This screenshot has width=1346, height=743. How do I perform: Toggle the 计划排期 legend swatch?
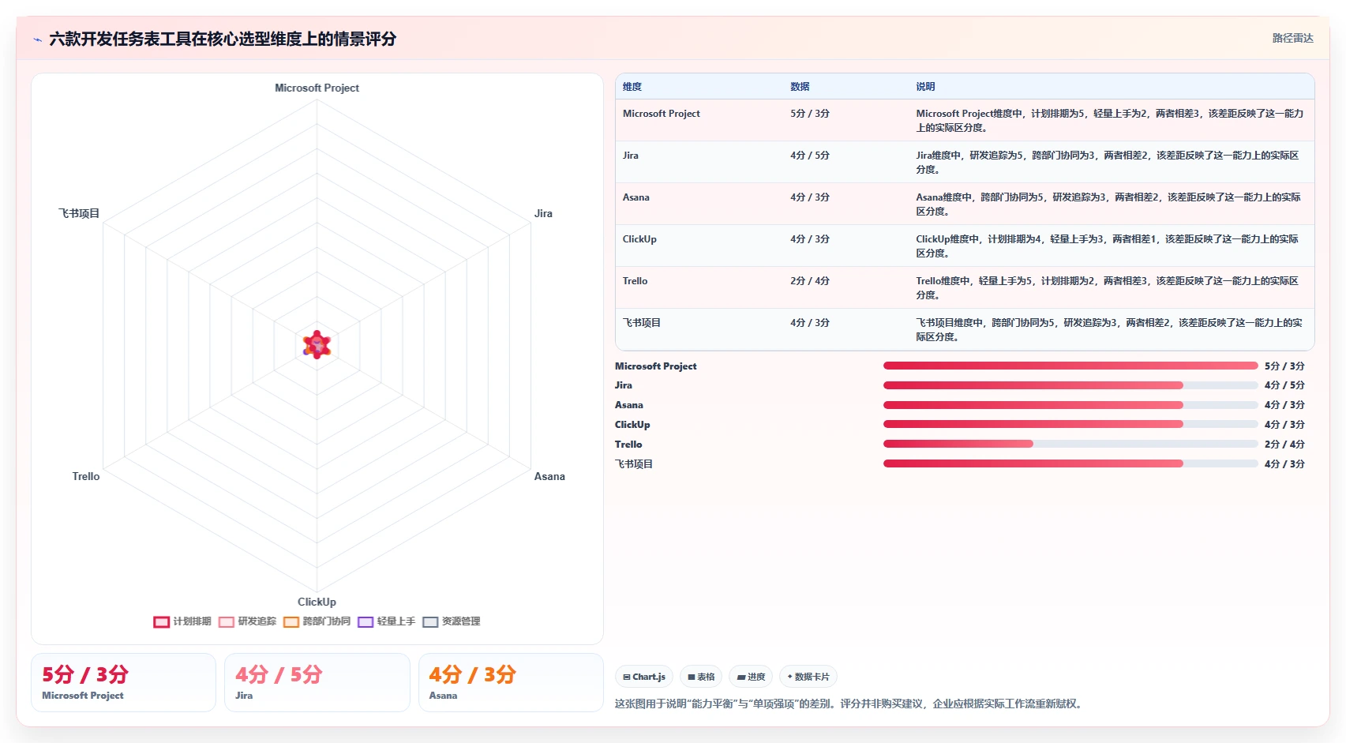tap(161, 622)
